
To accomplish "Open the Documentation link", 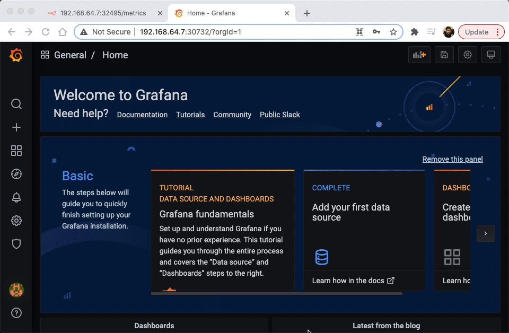I will [142, 115].
